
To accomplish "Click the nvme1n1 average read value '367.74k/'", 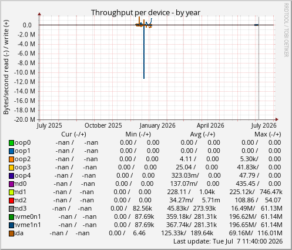I will pos(179,225).
